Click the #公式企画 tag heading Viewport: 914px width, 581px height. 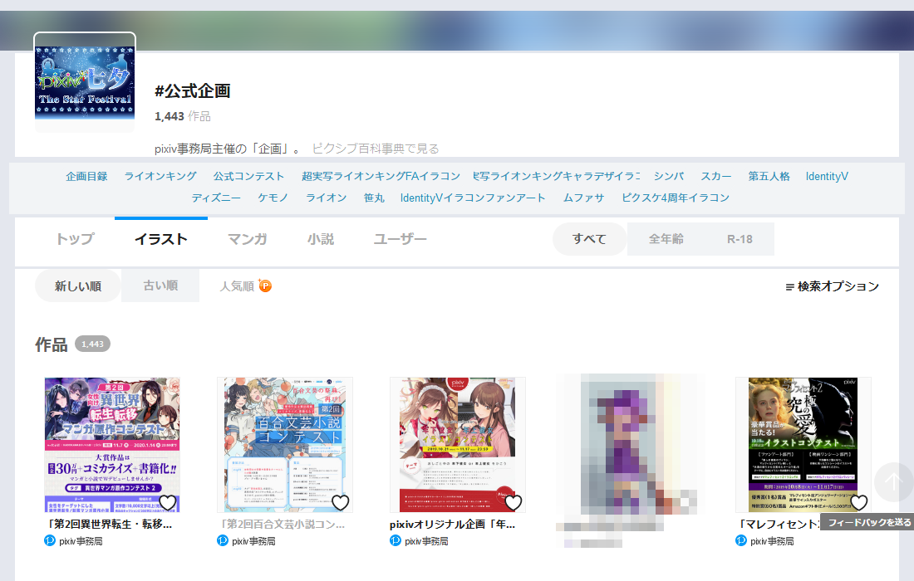(193, 90)
